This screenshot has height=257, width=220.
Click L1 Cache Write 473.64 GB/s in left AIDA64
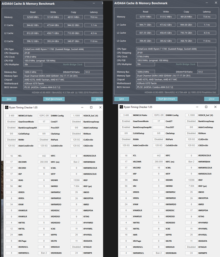pos(53,25)
